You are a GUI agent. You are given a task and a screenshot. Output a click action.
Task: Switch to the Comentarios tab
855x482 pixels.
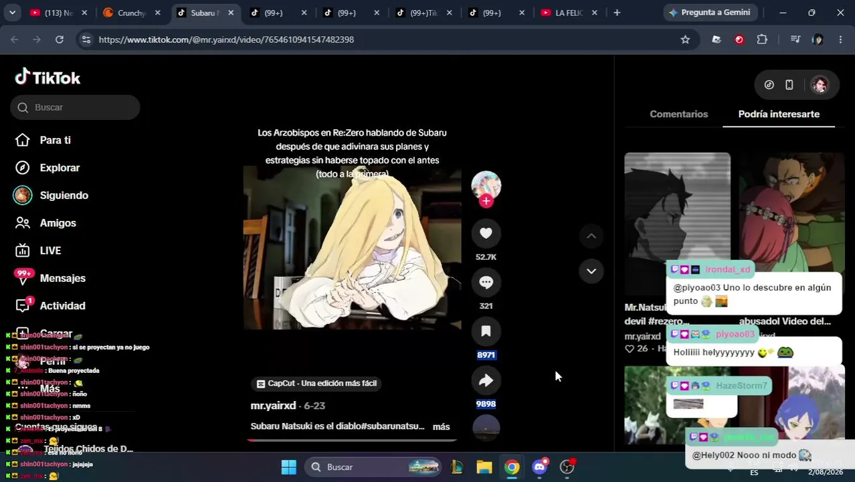[678, 114]
